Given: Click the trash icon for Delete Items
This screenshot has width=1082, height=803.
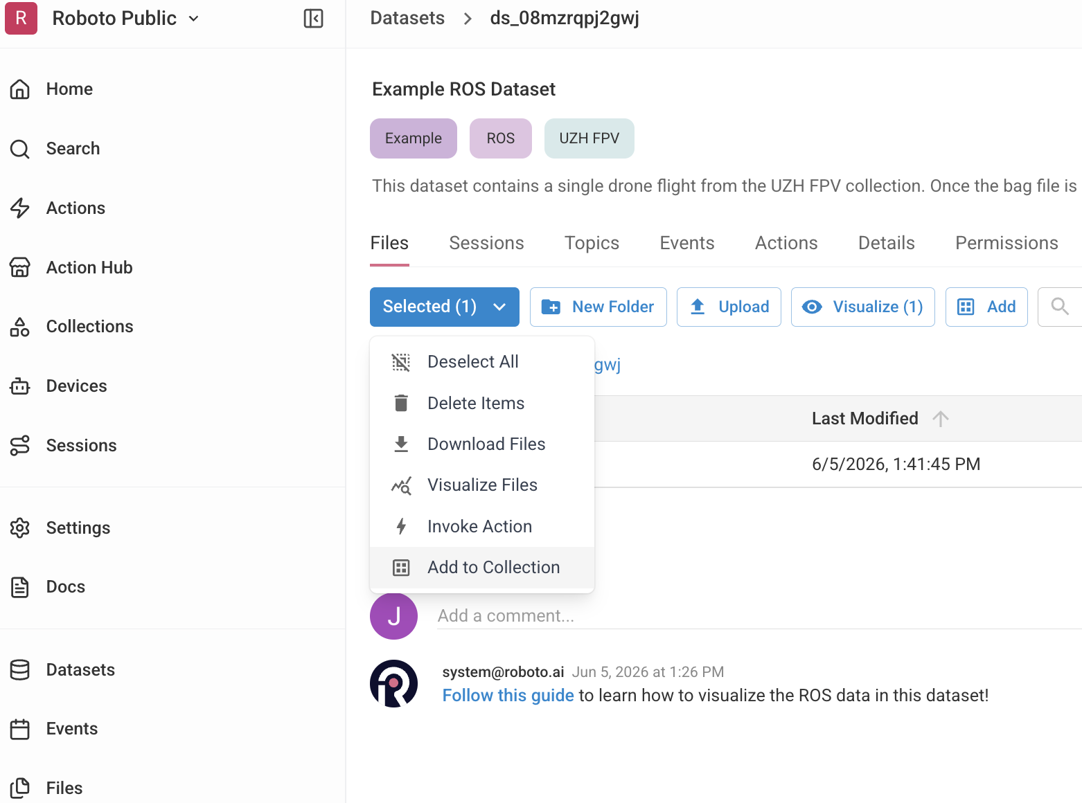Looking at the screenshot, I should (x=401, y=403).
